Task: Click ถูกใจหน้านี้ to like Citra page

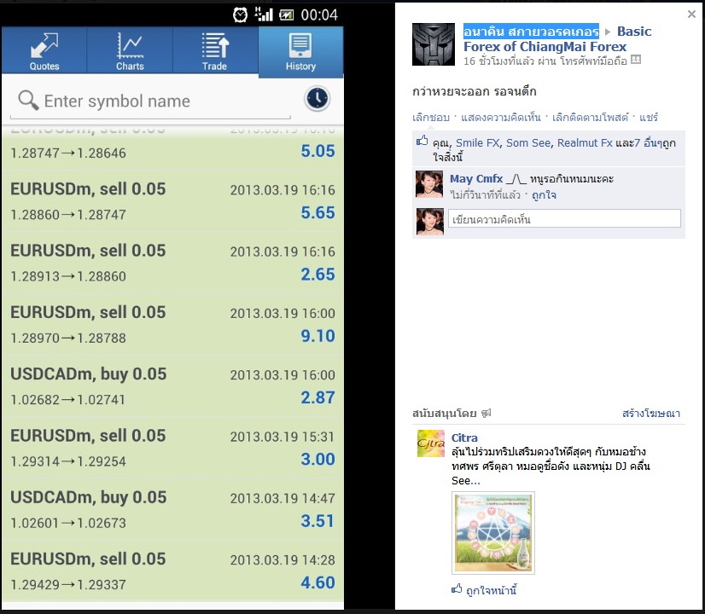Action: point(491,590)
